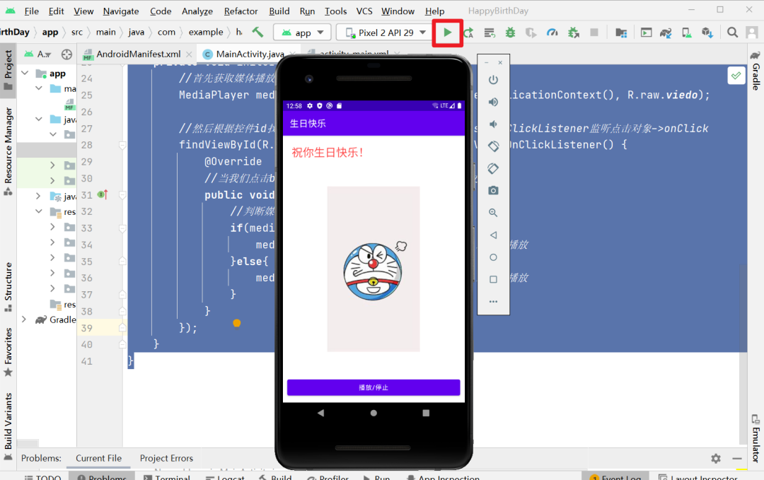Take emulator screenshot with camera icon
764x480 pixels.
click(494, 190)
